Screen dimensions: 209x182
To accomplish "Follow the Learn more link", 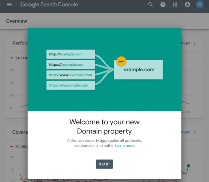I will click(125, 145).
